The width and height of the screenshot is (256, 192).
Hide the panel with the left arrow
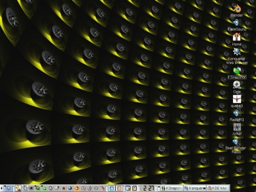1,188
